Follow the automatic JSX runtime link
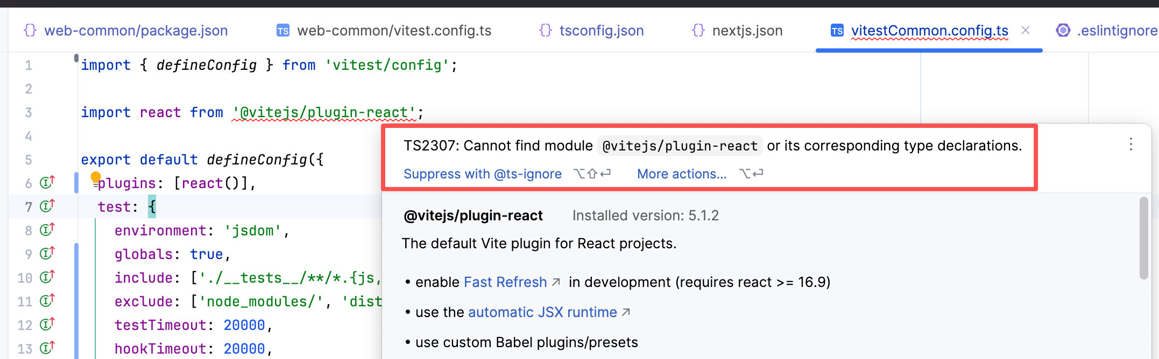1159x359 pixels. pyautogui.click(x=542, y=312)
